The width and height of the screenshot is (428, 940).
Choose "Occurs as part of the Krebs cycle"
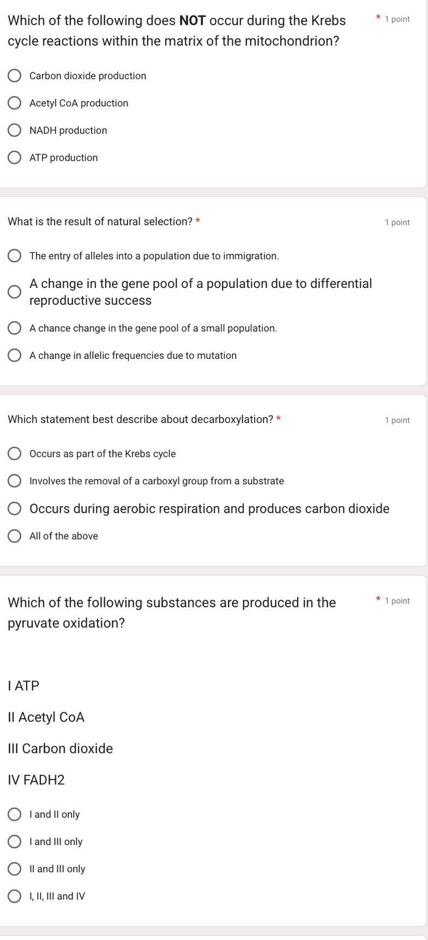tap(15, 453)
